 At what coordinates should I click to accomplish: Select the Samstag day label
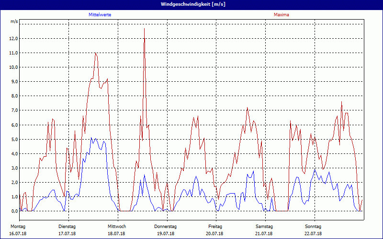click(264, 226)
